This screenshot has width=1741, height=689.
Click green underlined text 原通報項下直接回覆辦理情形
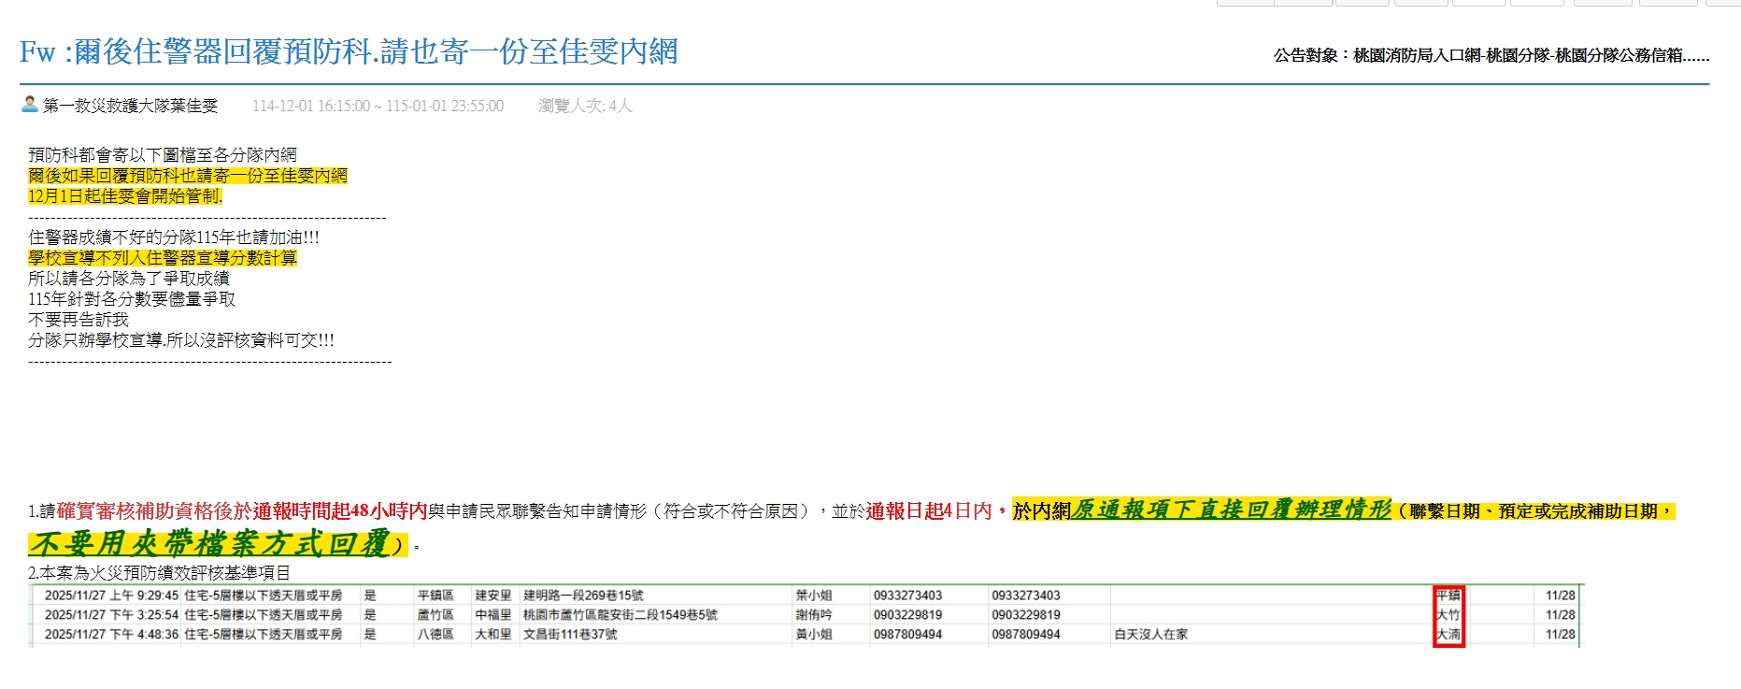coord(1231,510)
